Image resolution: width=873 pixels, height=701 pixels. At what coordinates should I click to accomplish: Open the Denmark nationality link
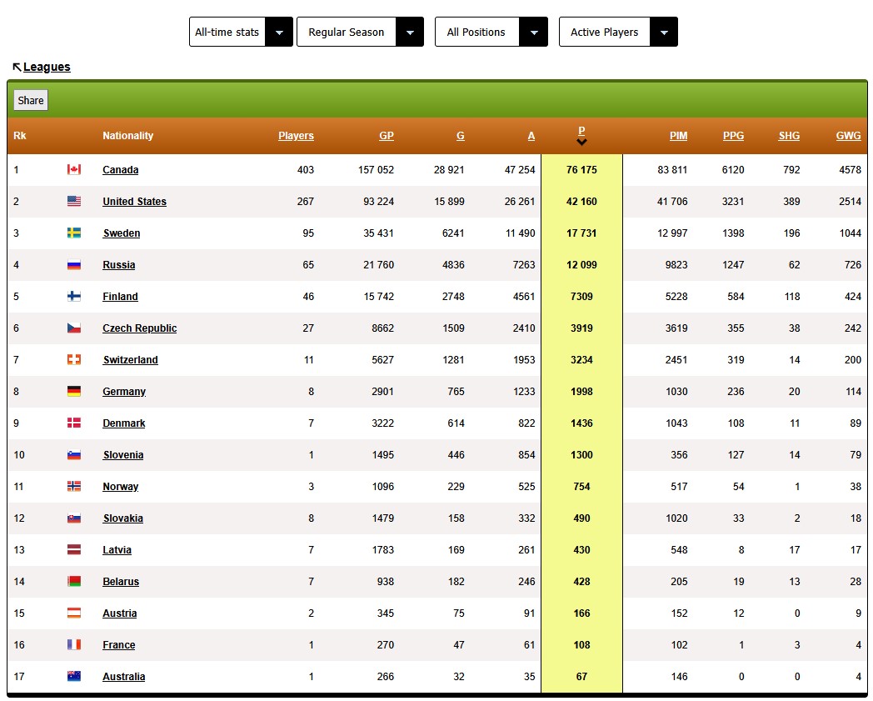(123, 423)
